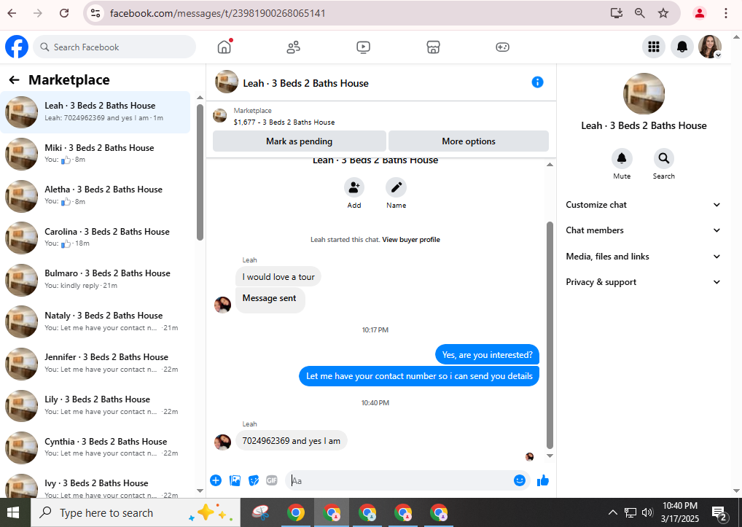Expand Privacy & support section
This screenshot has width=742, height=527.
(644, 282)
